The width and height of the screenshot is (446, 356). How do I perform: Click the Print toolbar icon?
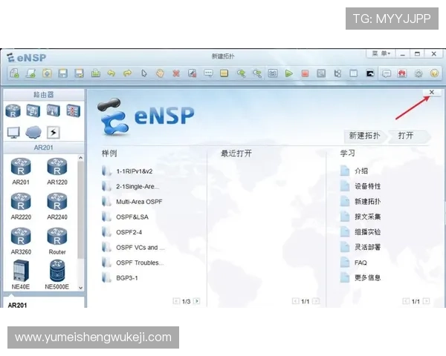click(x=96, y=73)
